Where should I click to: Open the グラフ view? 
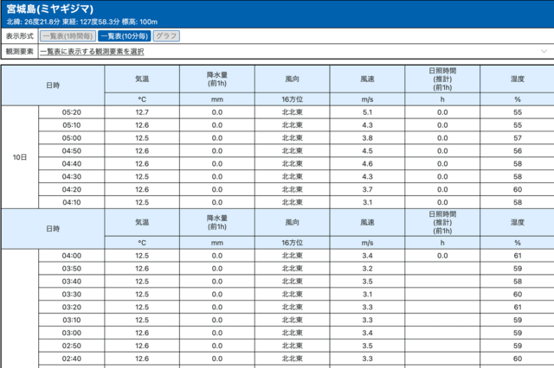166,36
